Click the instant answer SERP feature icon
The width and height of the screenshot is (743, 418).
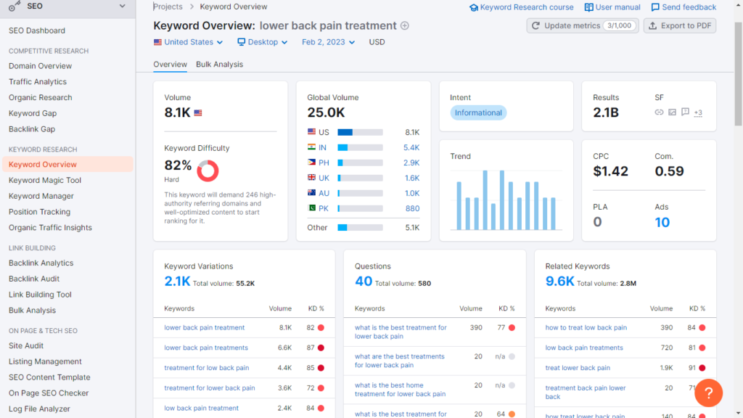pyautogui.click(x=685, y=112)
